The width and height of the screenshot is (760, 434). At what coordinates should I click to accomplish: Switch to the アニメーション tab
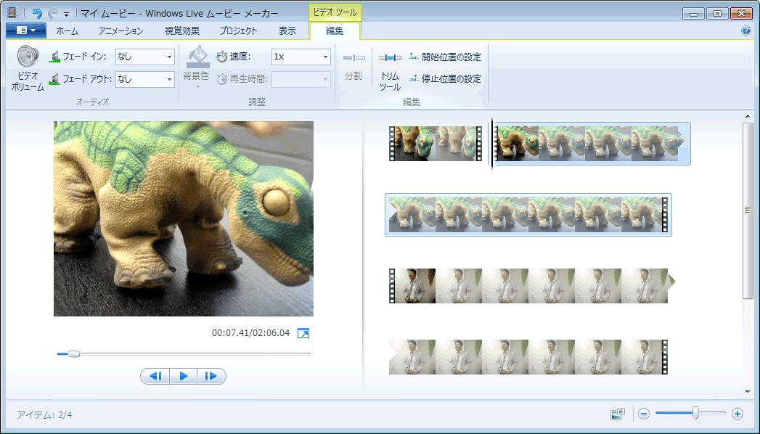coord(120,30)
